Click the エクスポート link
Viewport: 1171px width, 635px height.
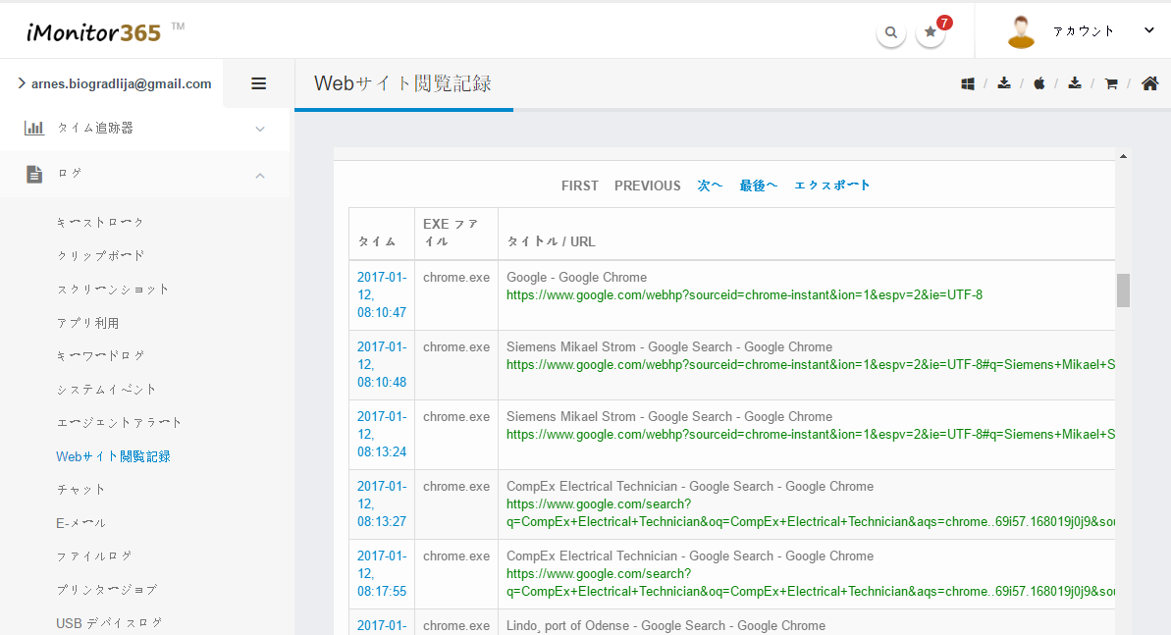[x=832, y=185]
